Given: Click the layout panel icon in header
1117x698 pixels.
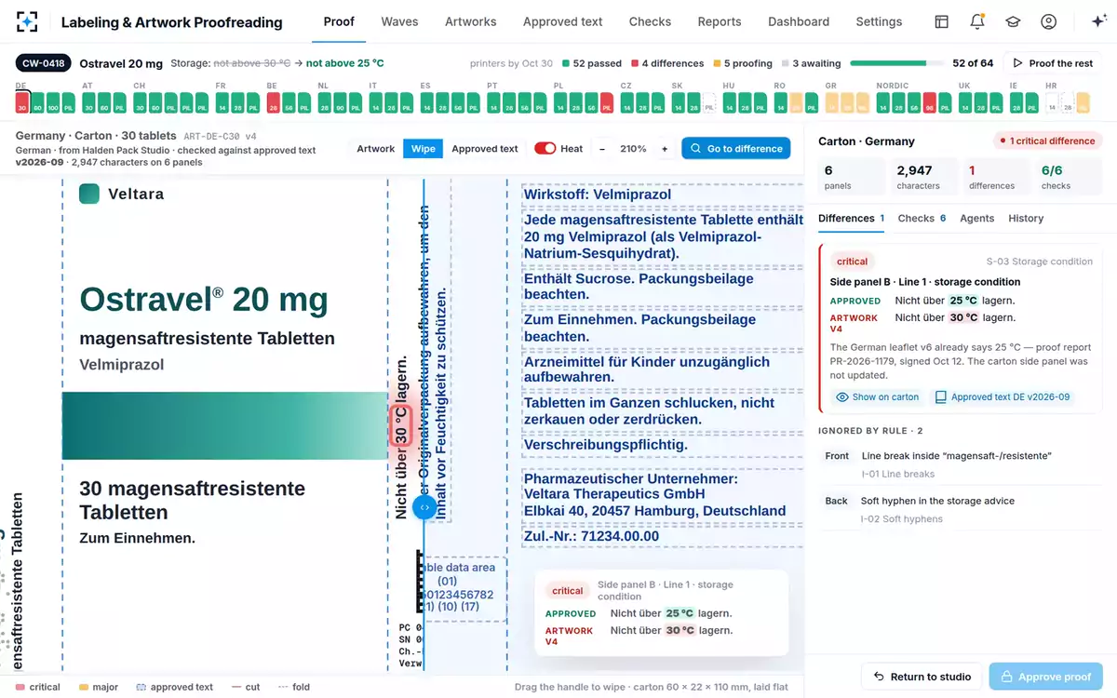Looking at the screenshot, I should (941, 21).
